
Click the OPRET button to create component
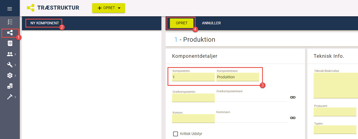[x=182, y=23]
